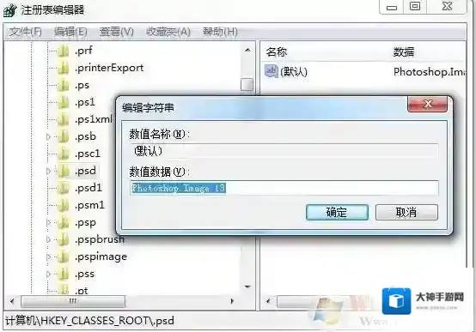Confirm with the 确定 button
The image size is (476, 332).
click(338, 212)
